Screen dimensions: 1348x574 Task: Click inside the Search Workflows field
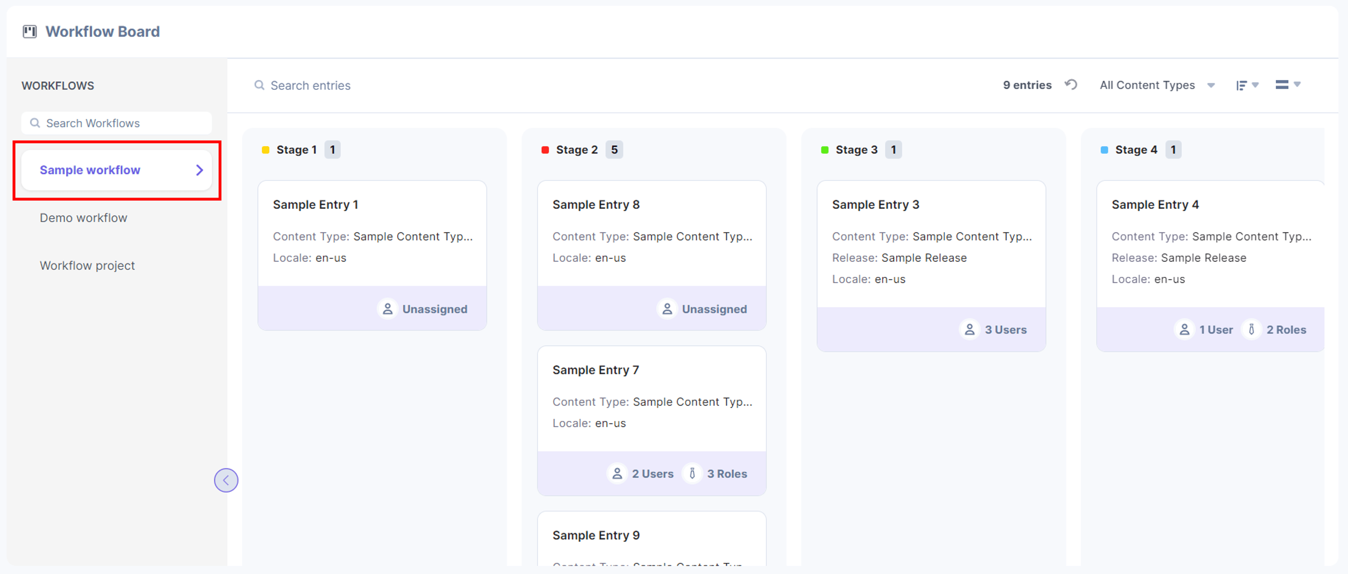click(116, 123)
